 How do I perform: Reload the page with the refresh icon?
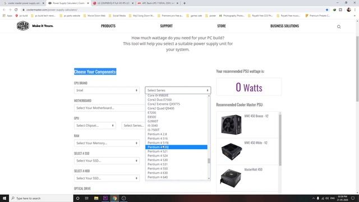click(x=16, y=10)
